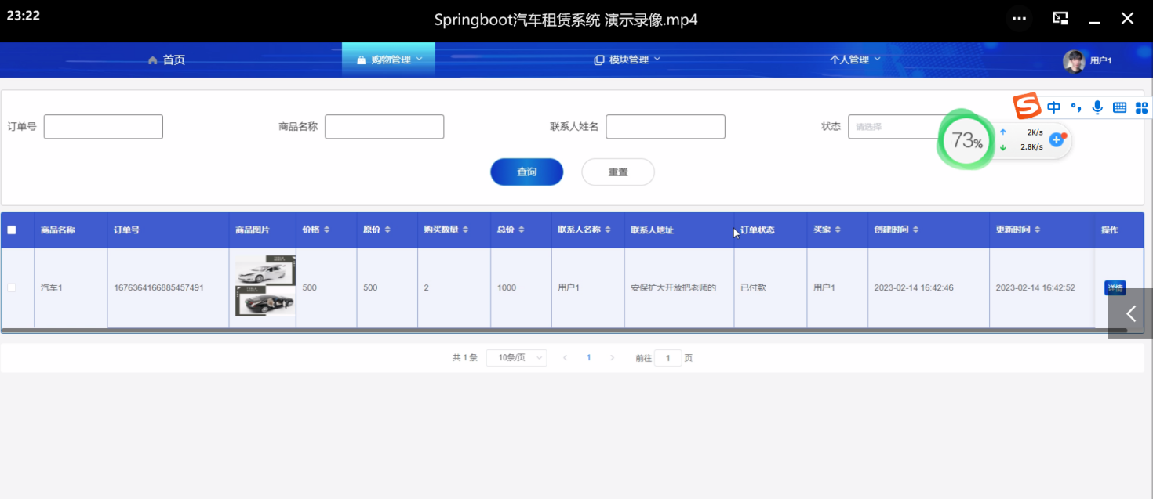Open 详情 details for the 汽车1 order
Image resolution: width=1153 pixels, height=499 pixels.
[1115, 287]
